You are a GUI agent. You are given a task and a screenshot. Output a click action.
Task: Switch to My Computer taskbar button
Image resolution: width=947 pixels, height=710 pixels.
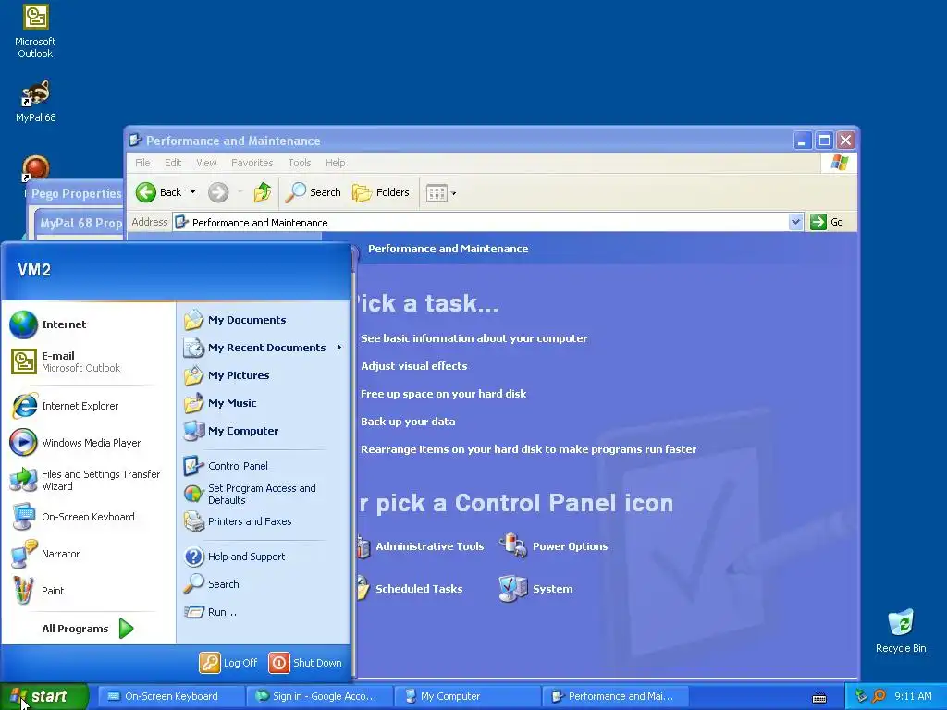point(467,697)
